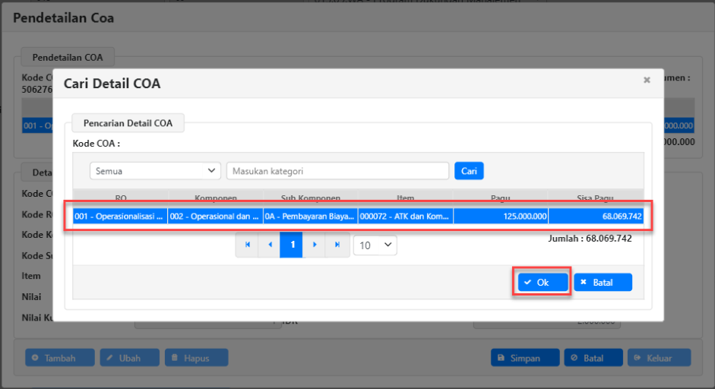
Task: Switch to Pencarian Detail COA tab
Action: 128,122
